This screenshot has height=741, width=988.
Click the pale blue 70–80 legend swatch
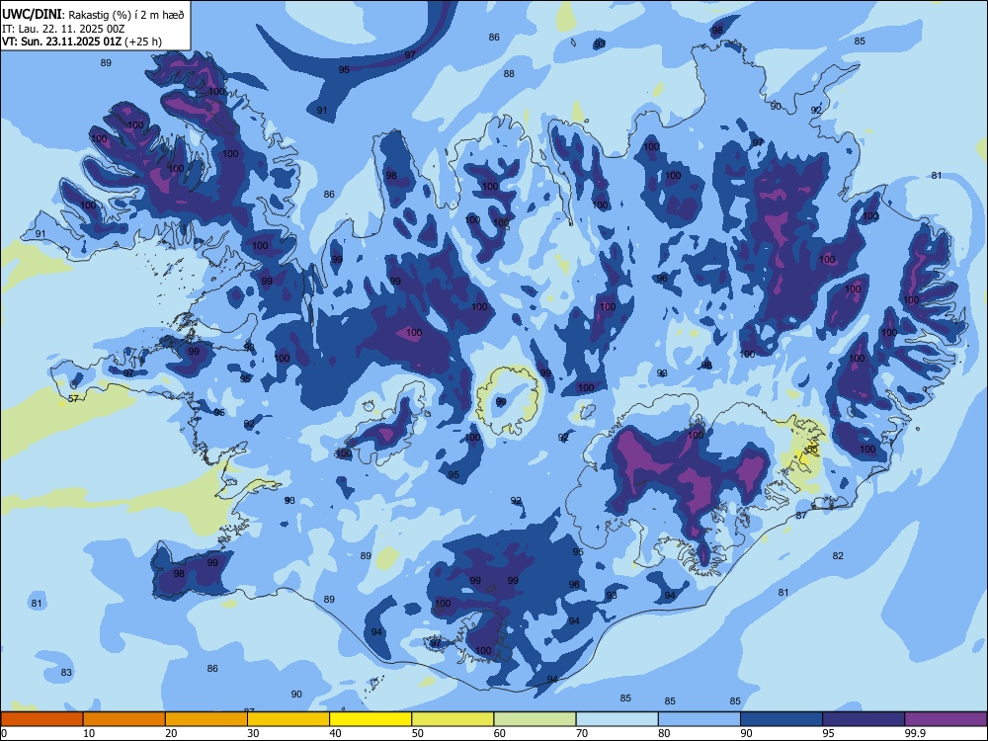[x=617, y=719]
